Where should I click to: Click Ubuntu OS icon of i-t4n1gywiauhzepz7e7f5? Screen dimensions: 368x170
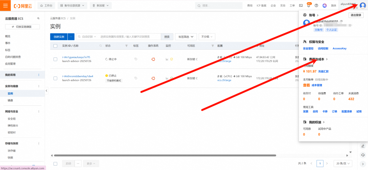(153, 59)
